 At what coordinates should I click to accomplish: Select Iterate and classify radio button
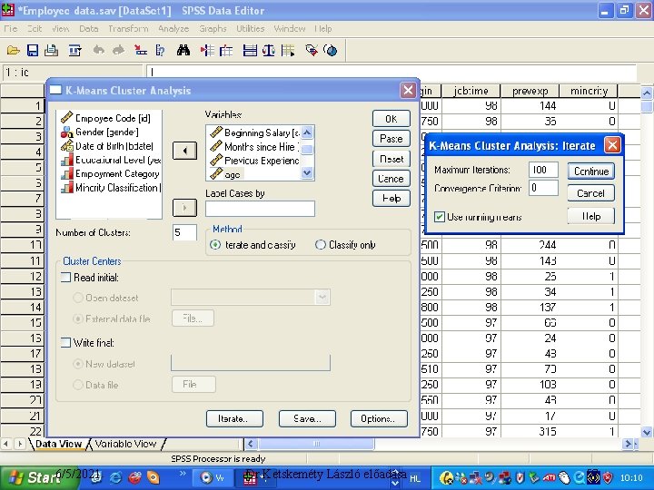tap(215, 245)
